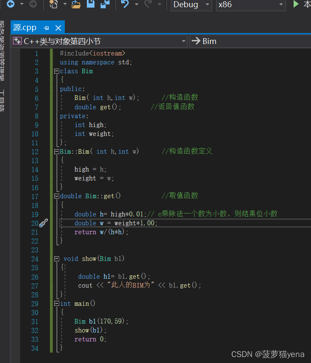Viewport: 311px width, 363px height.
Task: Click the 'double get();' declaration
Action: coord(98,107)
